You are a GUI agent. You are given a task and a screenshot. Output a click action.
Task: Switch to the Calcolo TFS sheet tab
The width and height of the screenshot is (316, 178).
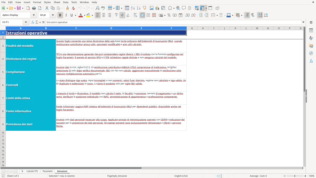(x=32, y=171)
